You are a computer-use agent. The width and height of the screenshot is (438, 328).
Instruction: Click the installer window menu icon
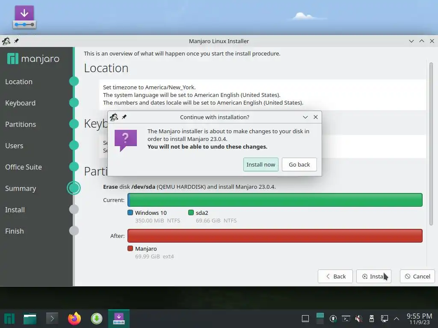[x=6, y=41]
